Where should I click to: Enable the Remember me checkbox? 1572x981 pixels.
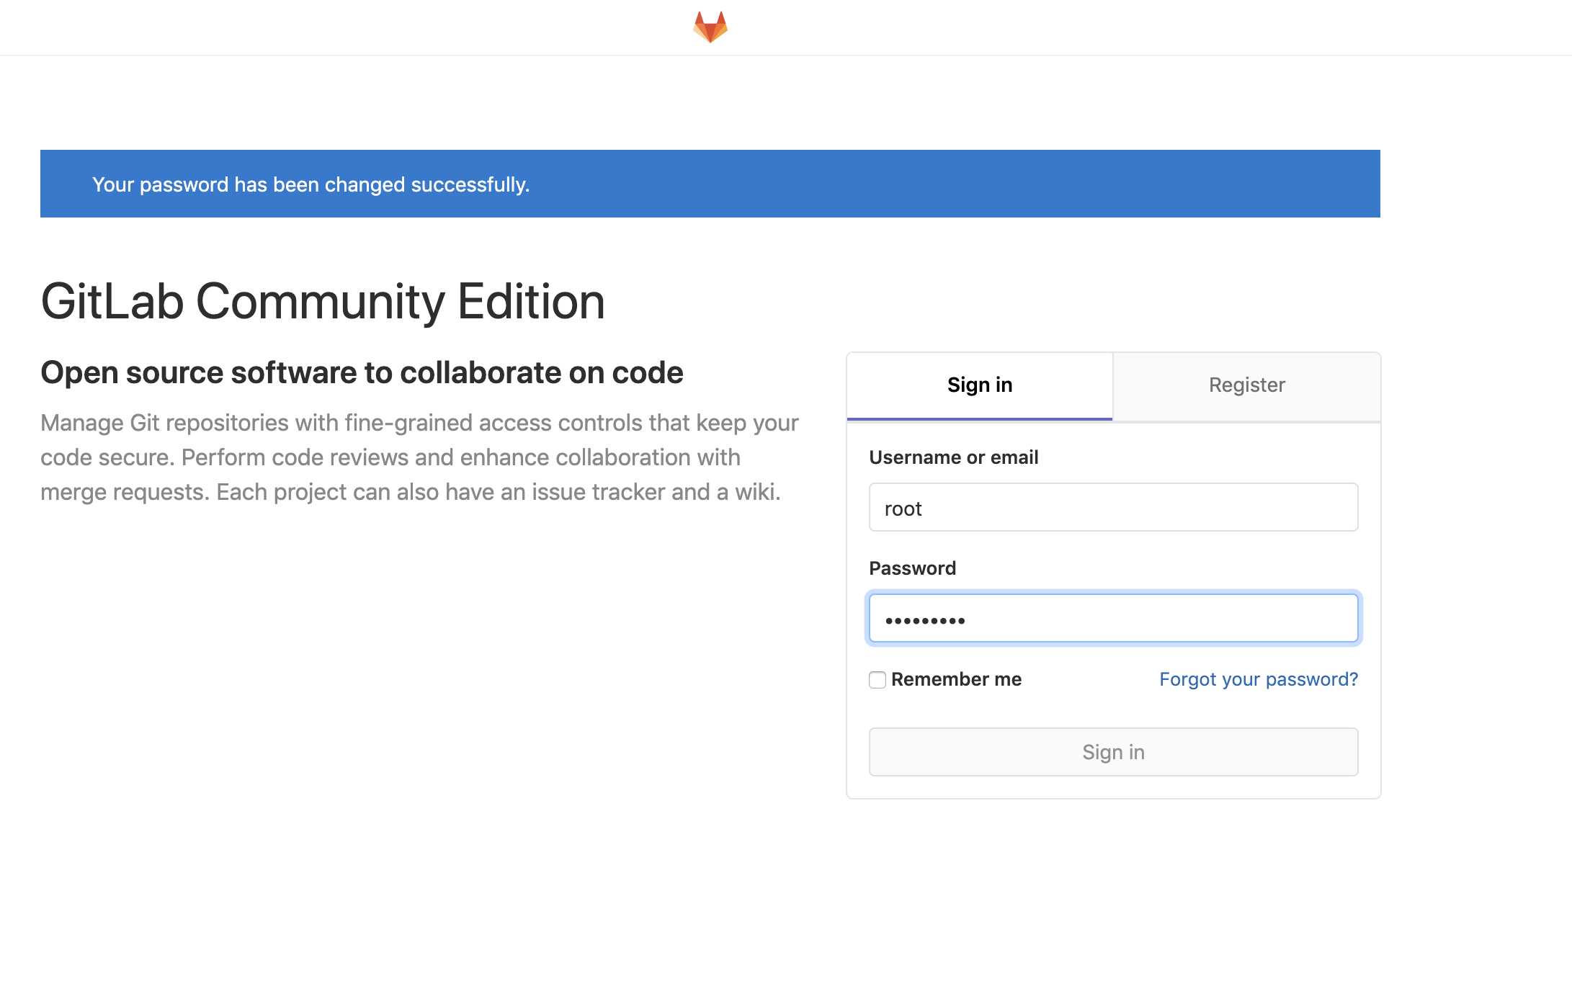coord(877,679)
